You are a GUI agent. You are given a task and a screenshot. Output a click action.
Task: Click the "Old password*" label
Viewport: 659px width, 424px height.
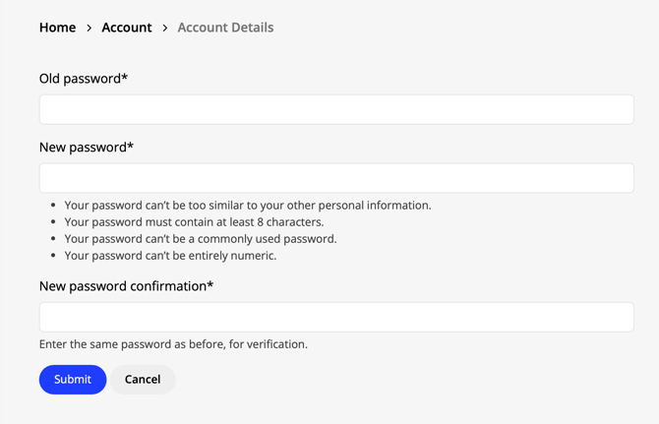click(84, 79)
